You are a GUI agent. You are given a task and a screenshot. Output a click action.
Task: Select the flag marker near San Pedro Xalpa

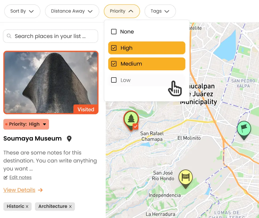point(244,128)
